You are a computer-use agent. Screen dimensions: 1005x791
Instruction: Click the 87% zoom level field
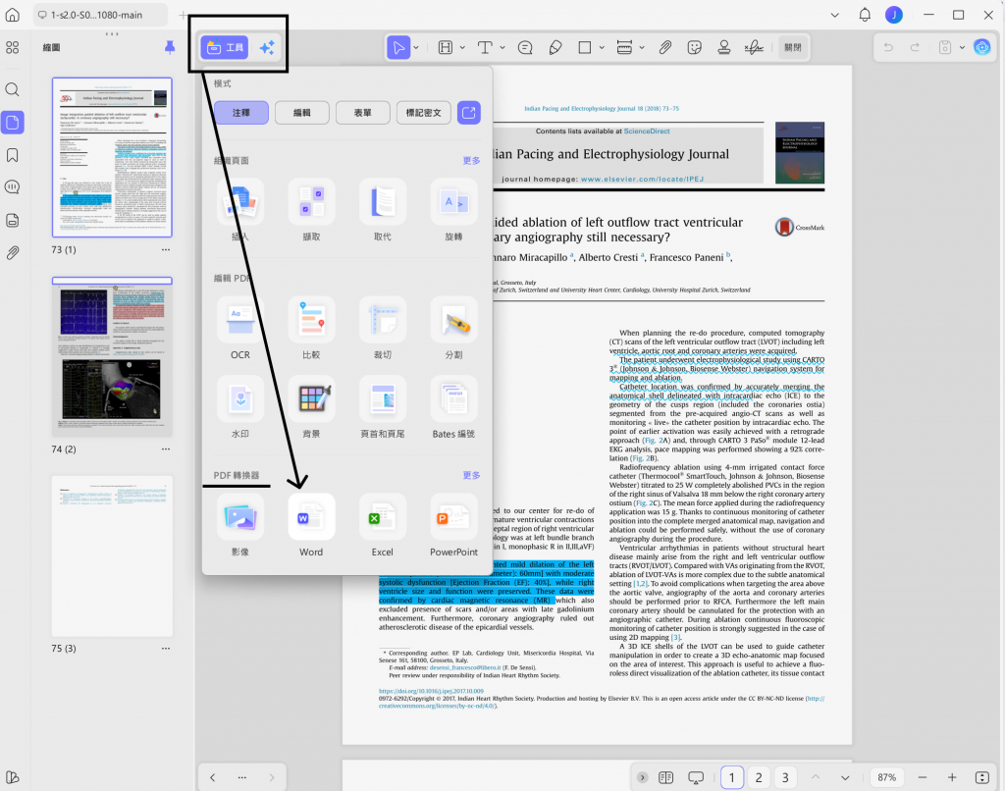coord(887,777)
